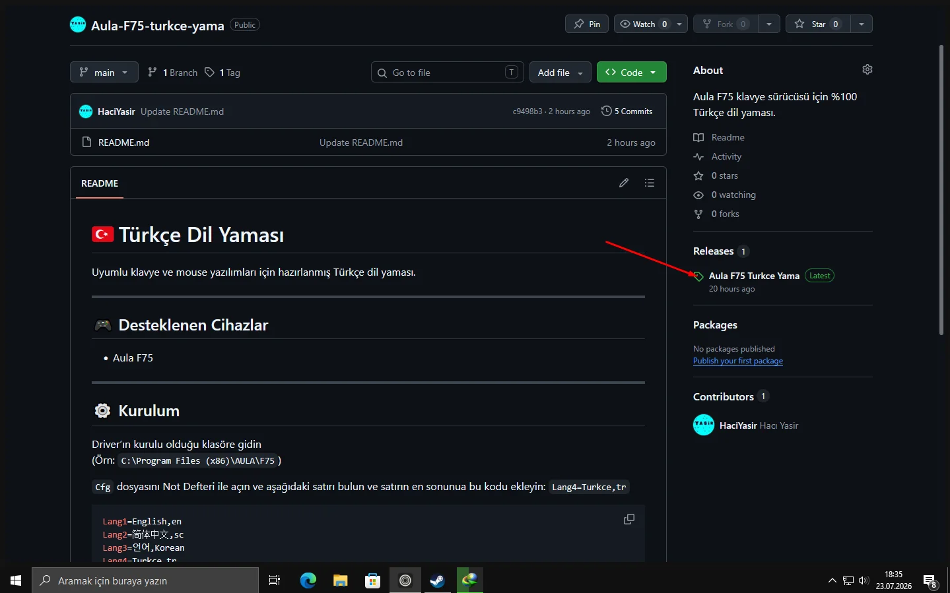Pin the Aula-F75-turkce-yama repository
950x593 pixels.
click(x=587, y=24)
